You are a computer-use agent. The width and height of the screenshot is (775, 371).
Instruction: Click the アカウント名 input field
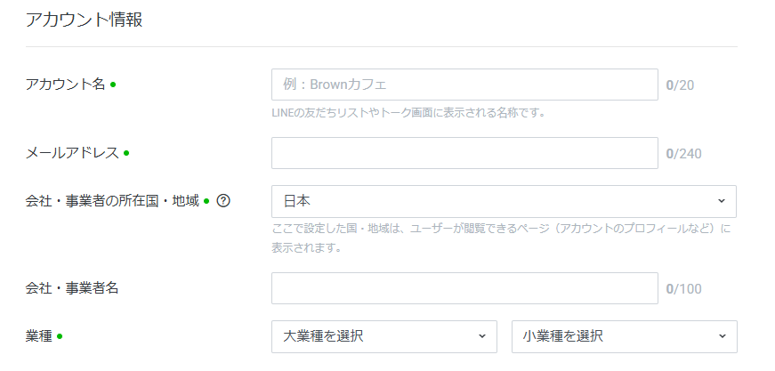(464, 85)
